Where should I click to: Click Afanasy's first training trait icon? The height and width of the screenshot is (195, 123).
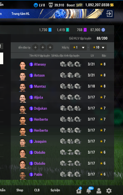tap(63, 64)
